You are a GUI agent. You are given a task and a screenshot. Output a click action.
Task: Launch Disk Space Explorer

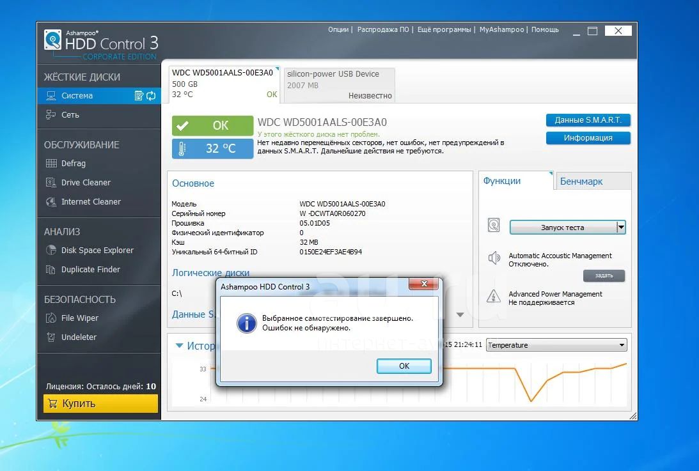(99, 251)
